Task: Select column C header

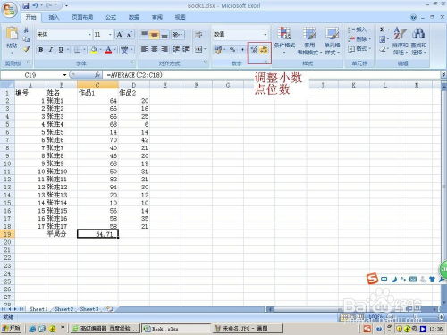Action: coord(97,85)
